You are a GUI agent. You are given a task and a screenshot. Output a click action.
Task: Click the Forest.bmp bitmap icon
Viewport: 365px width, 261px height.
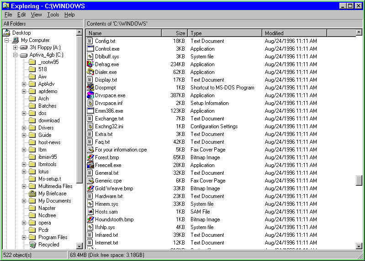point(90,157)
